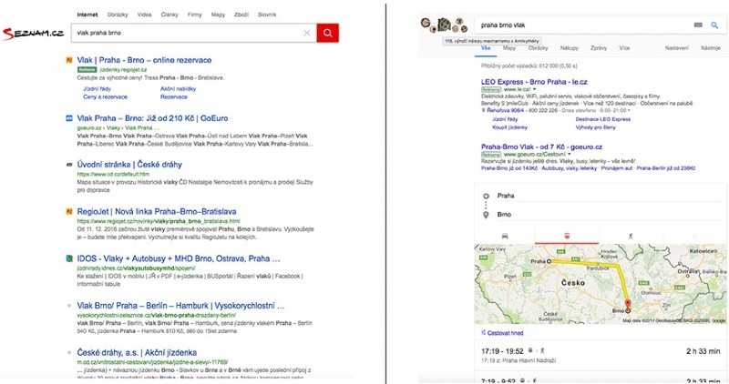Open the Slovník tab on Seznam
This screenshot has width=729, height=384.
click(x=267, y=15)
